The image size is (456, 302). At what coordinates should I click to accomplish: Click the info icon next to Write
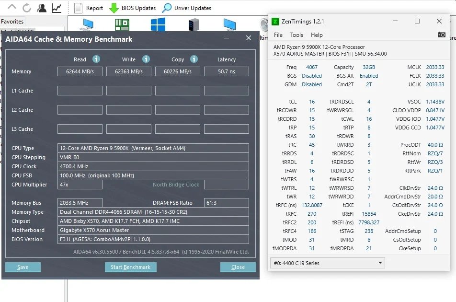146,59
